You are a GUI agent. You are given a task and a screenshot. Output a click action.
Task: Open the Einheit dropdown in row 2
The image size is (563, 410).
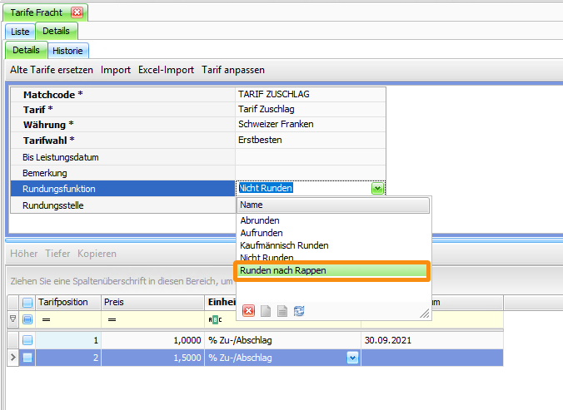[x=352, y=358]
